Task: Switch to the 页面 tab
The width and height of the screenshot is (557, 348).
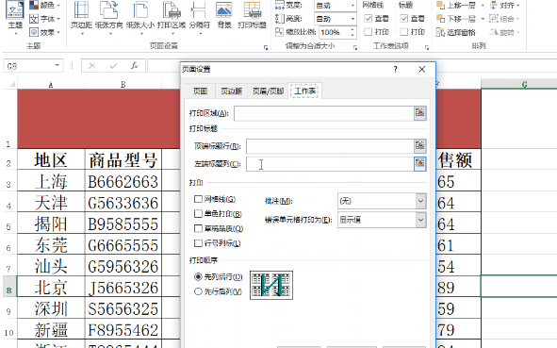Action: point(200,91)
